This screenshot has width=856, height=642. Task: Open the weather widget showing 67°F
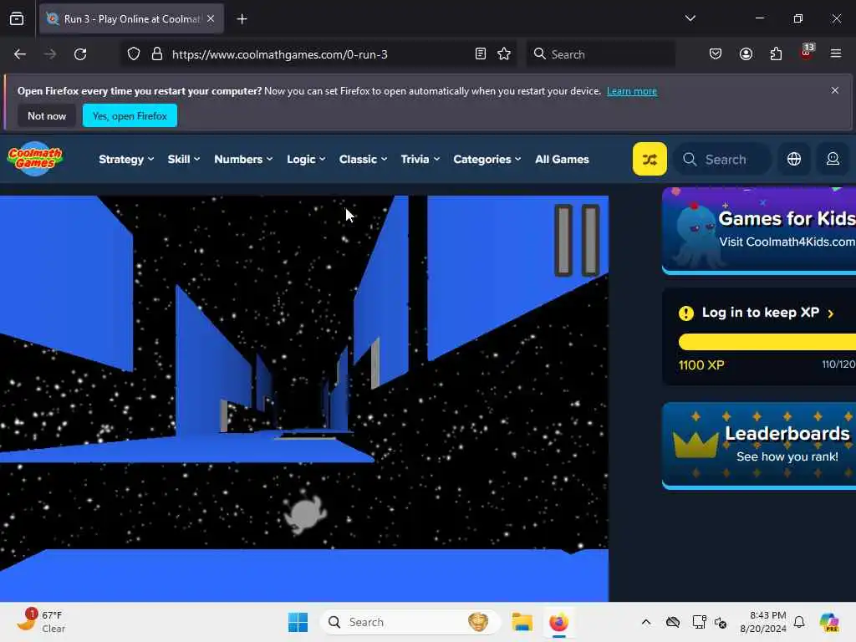40,621
